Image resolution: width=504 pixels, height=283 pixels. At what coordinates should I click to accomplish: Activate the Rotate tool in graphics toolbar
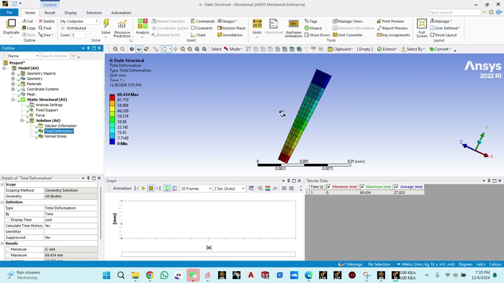coord(165,49)
